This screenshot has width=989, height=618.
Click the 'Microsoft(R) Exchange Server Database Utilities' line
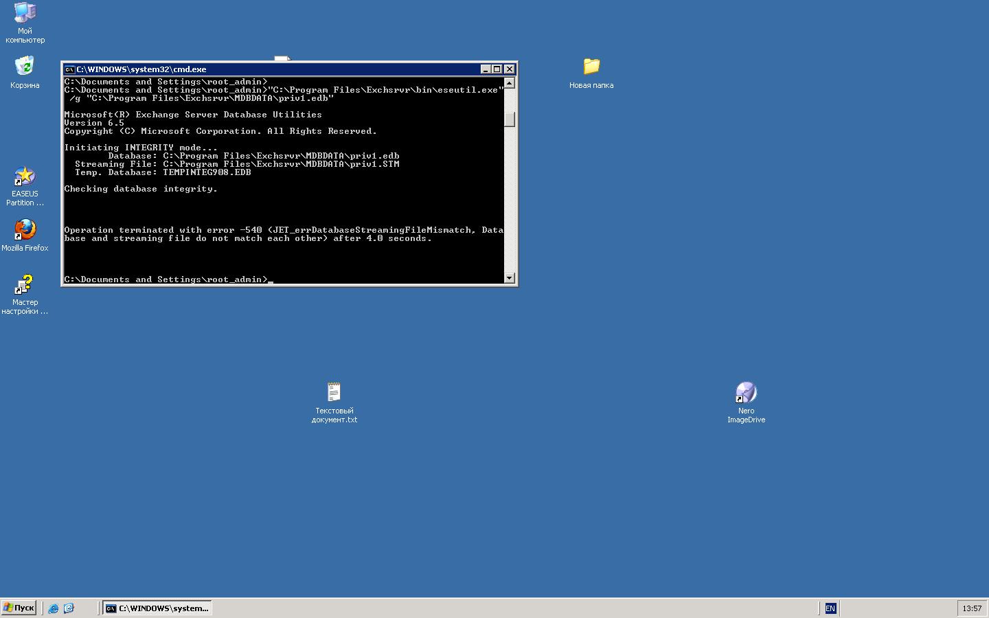click(x=193, y=115)
